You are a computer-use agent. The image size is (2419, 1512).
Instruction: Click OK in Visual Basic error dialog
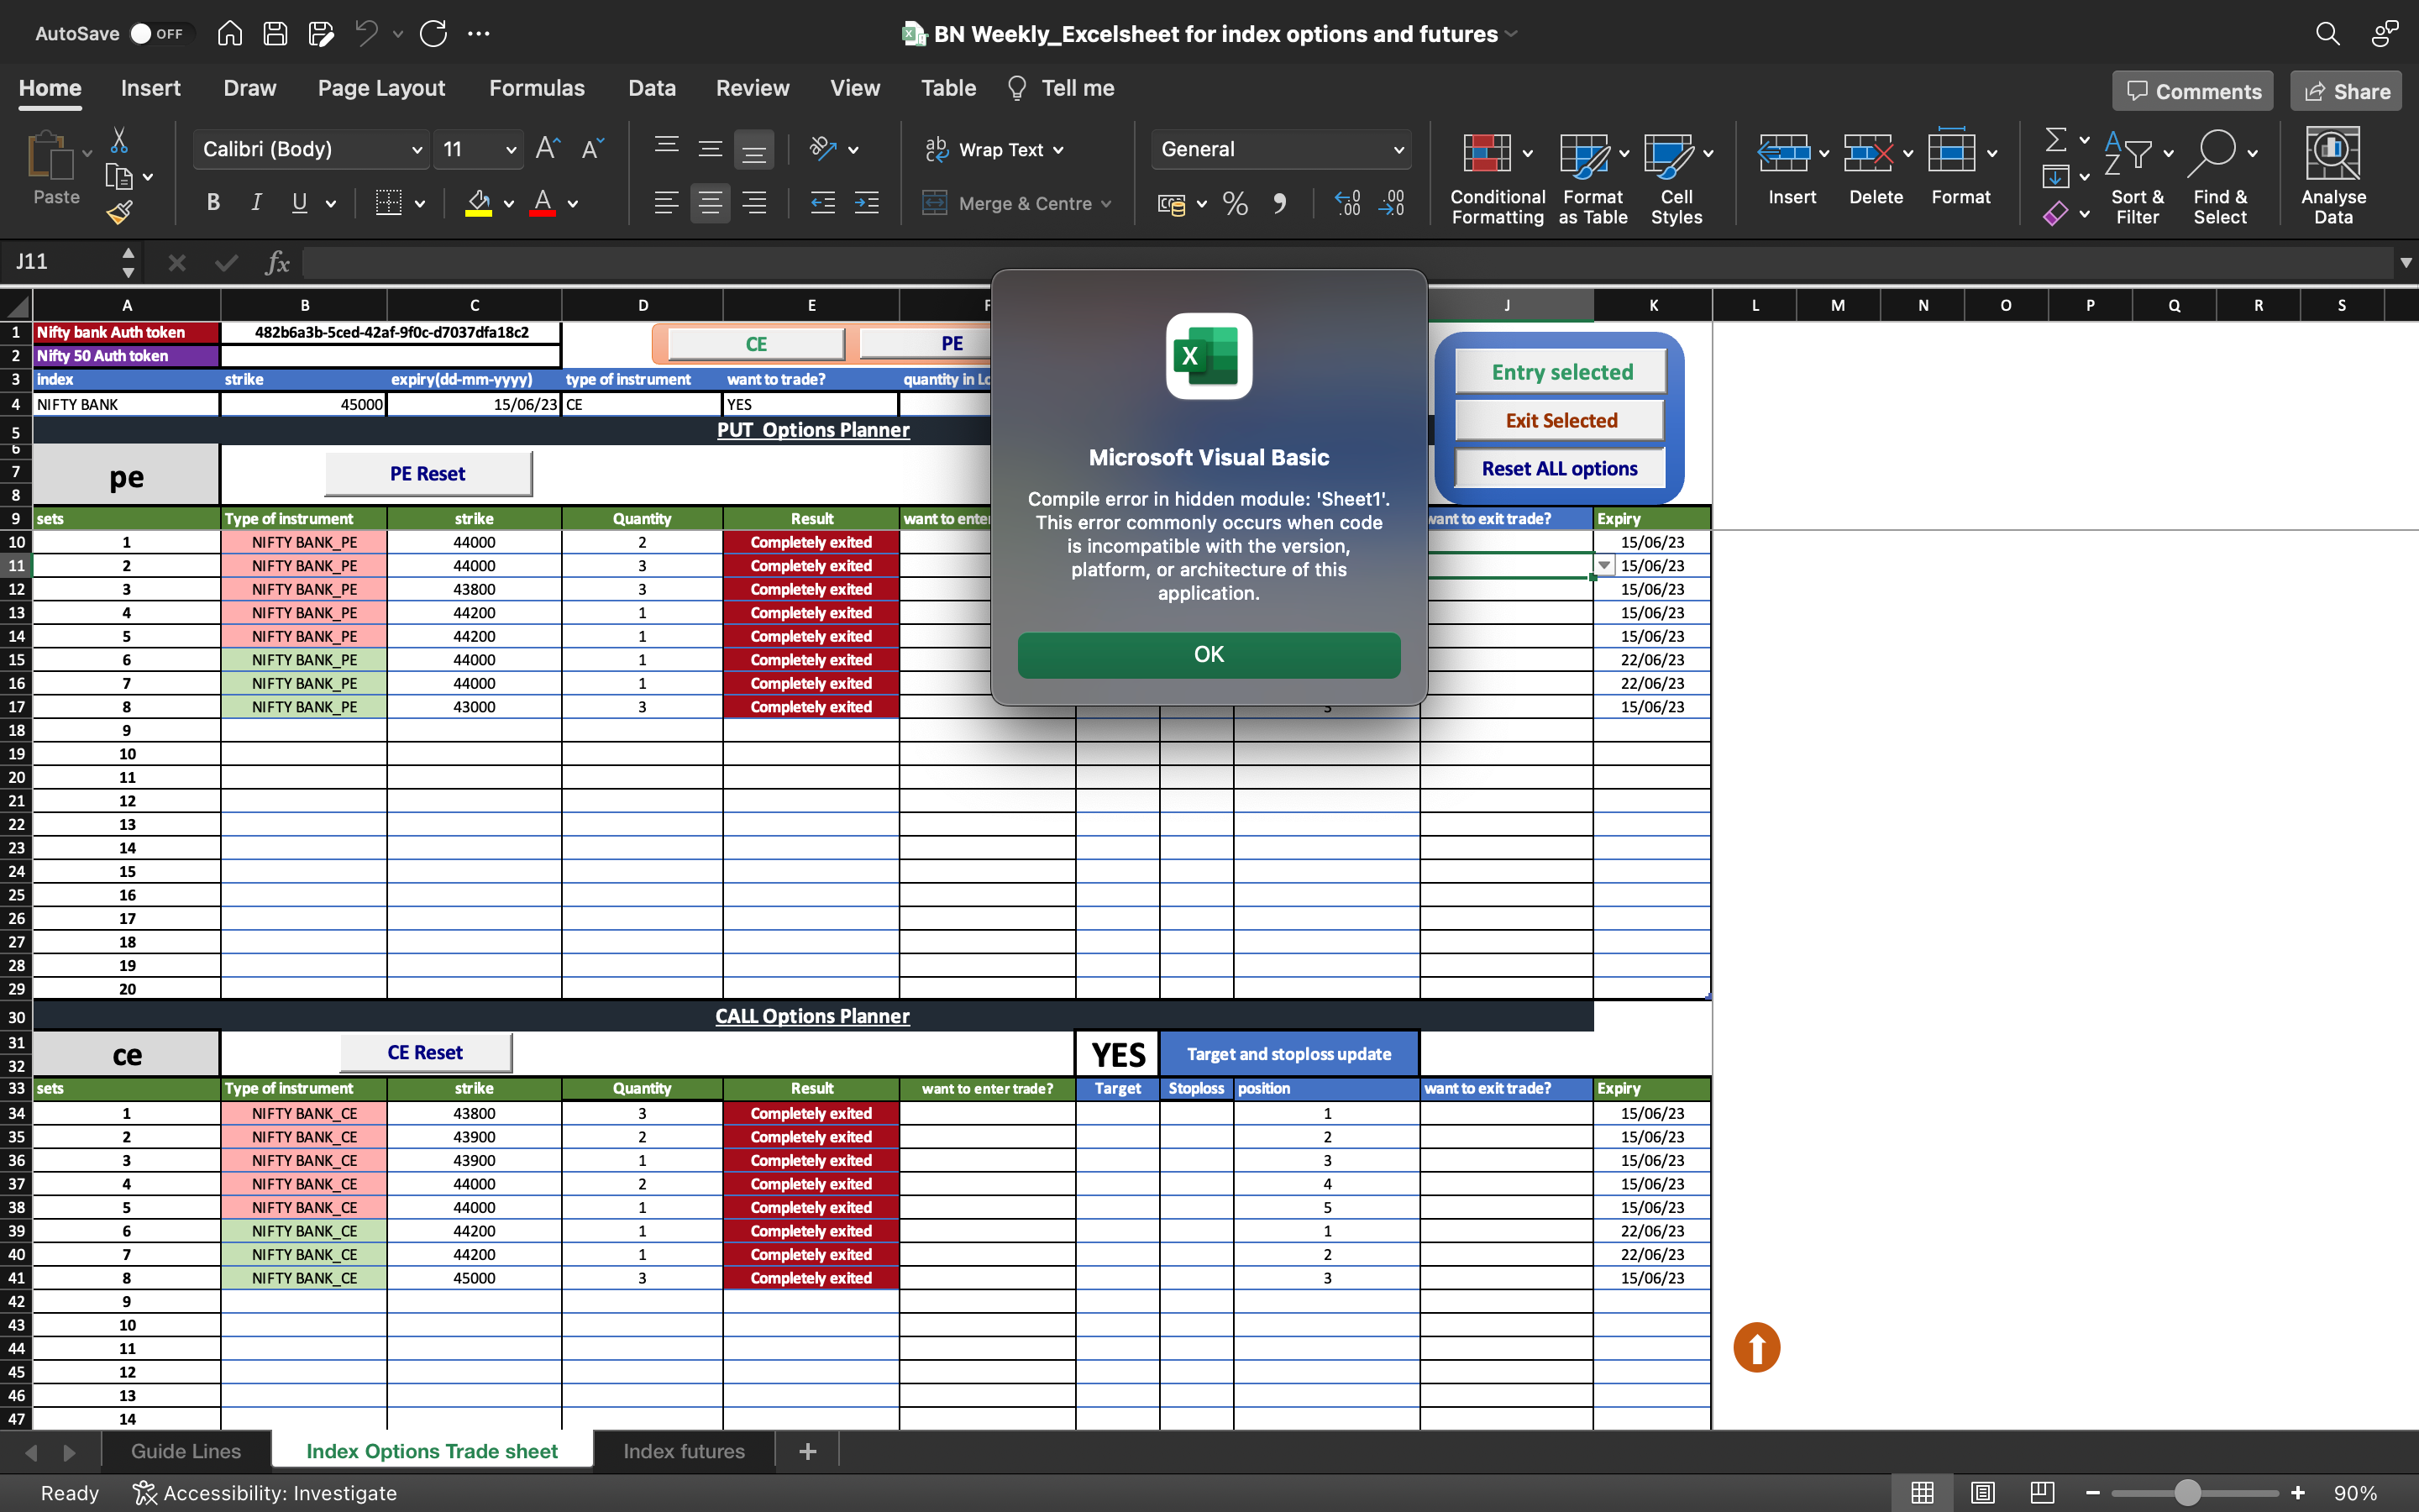pyautogui.click(x=1209, y=654)
